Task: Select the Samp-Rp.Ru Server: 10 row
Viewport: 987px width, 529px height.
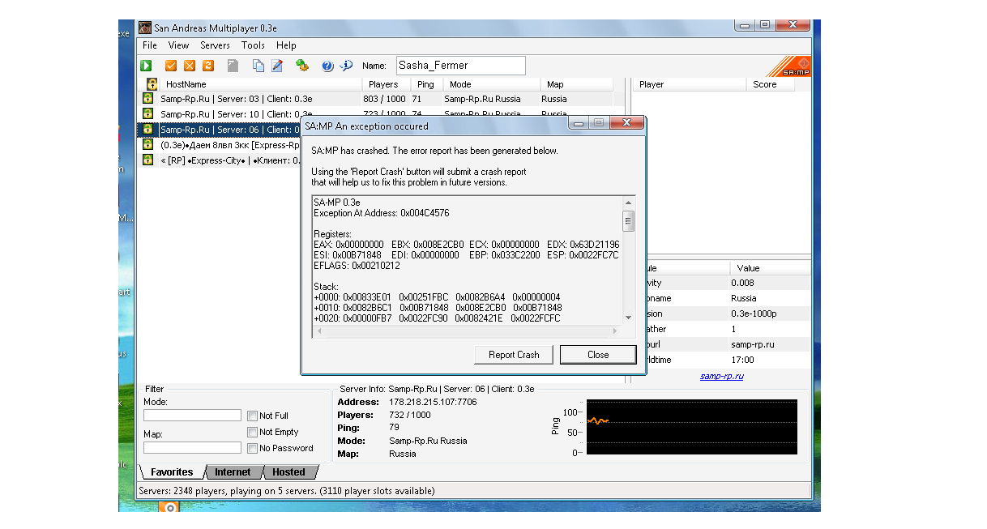Action: click(381, 114)
